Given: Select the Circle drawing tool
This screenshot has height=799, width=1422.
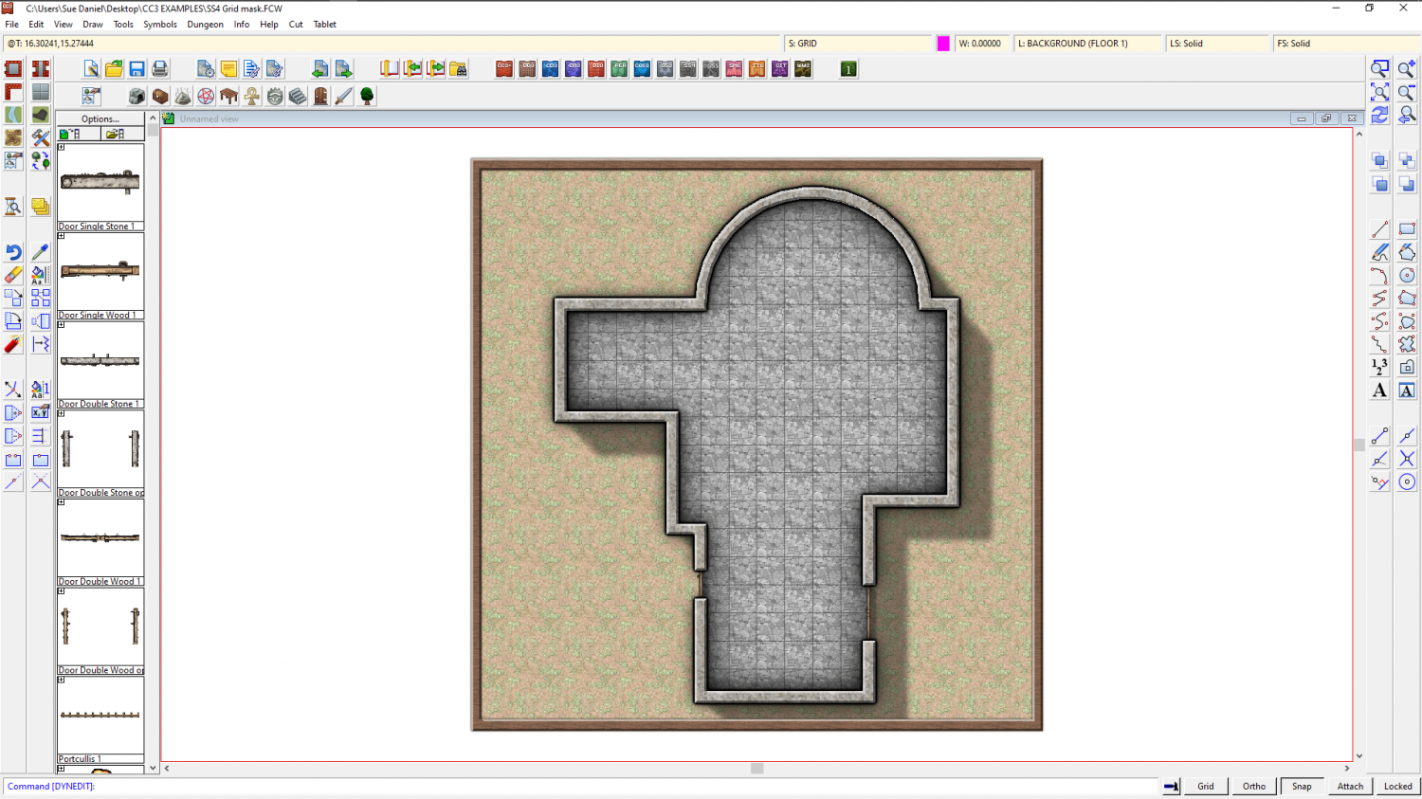Looking at the screenshot, I should click(x=1407, y=275).
